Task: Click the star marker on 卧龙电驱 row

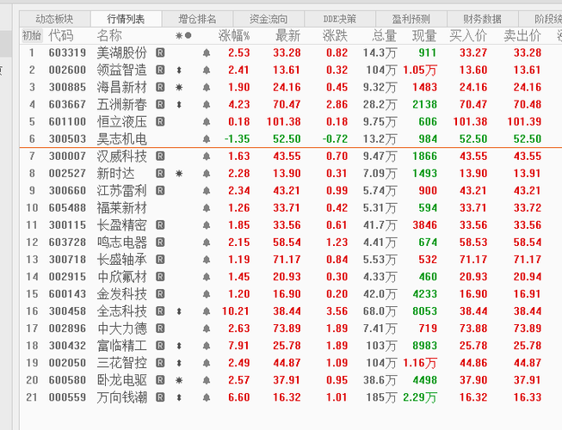Action: tap(179, 380)
